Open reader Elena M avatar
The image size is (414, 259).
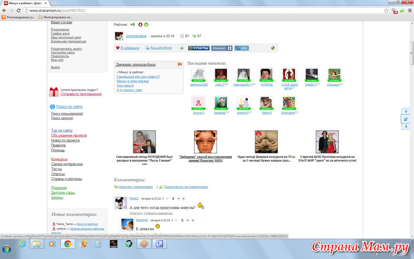click(x=266, y=103)
